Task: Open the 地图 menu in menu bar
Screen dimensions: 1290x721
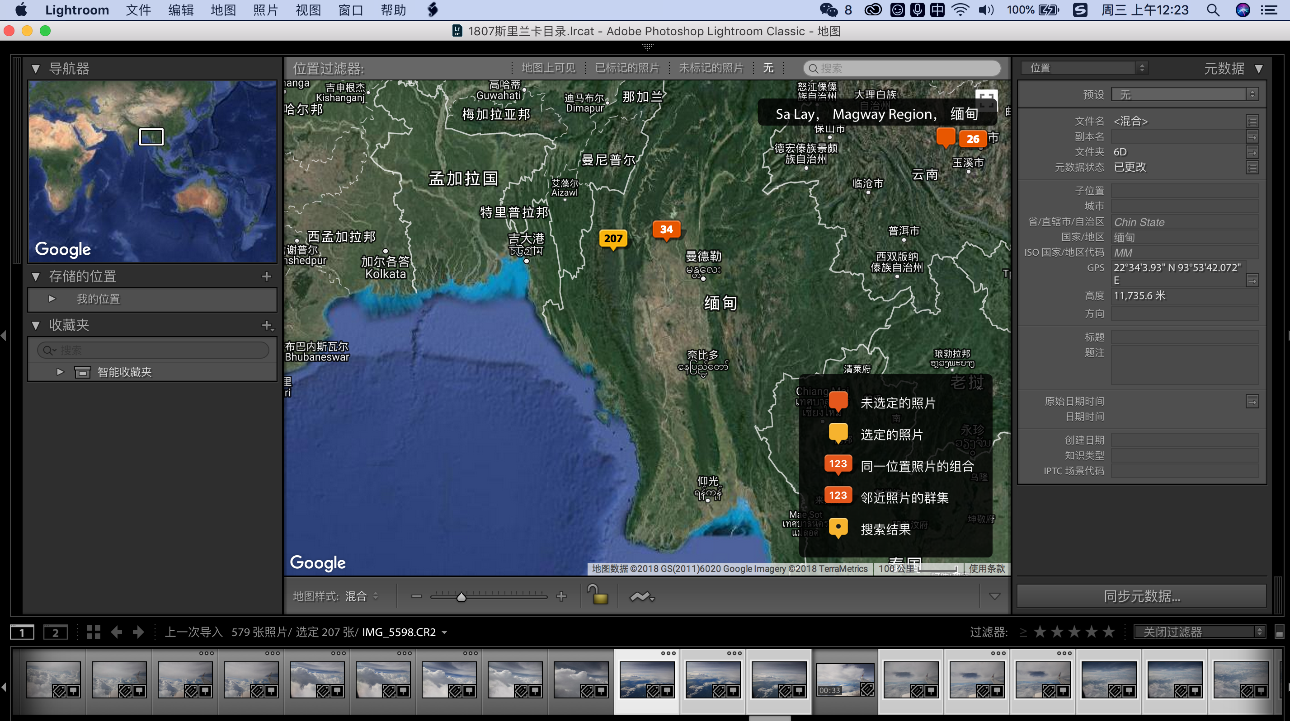Action: pos(223,10)
